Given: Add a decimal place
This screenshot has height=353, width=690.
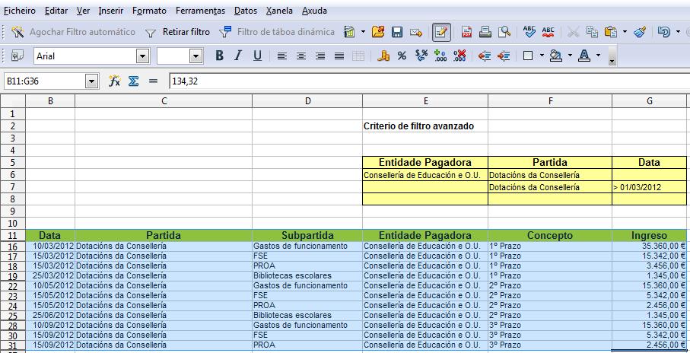Looking at the screenshot, I should click(440, 56).
